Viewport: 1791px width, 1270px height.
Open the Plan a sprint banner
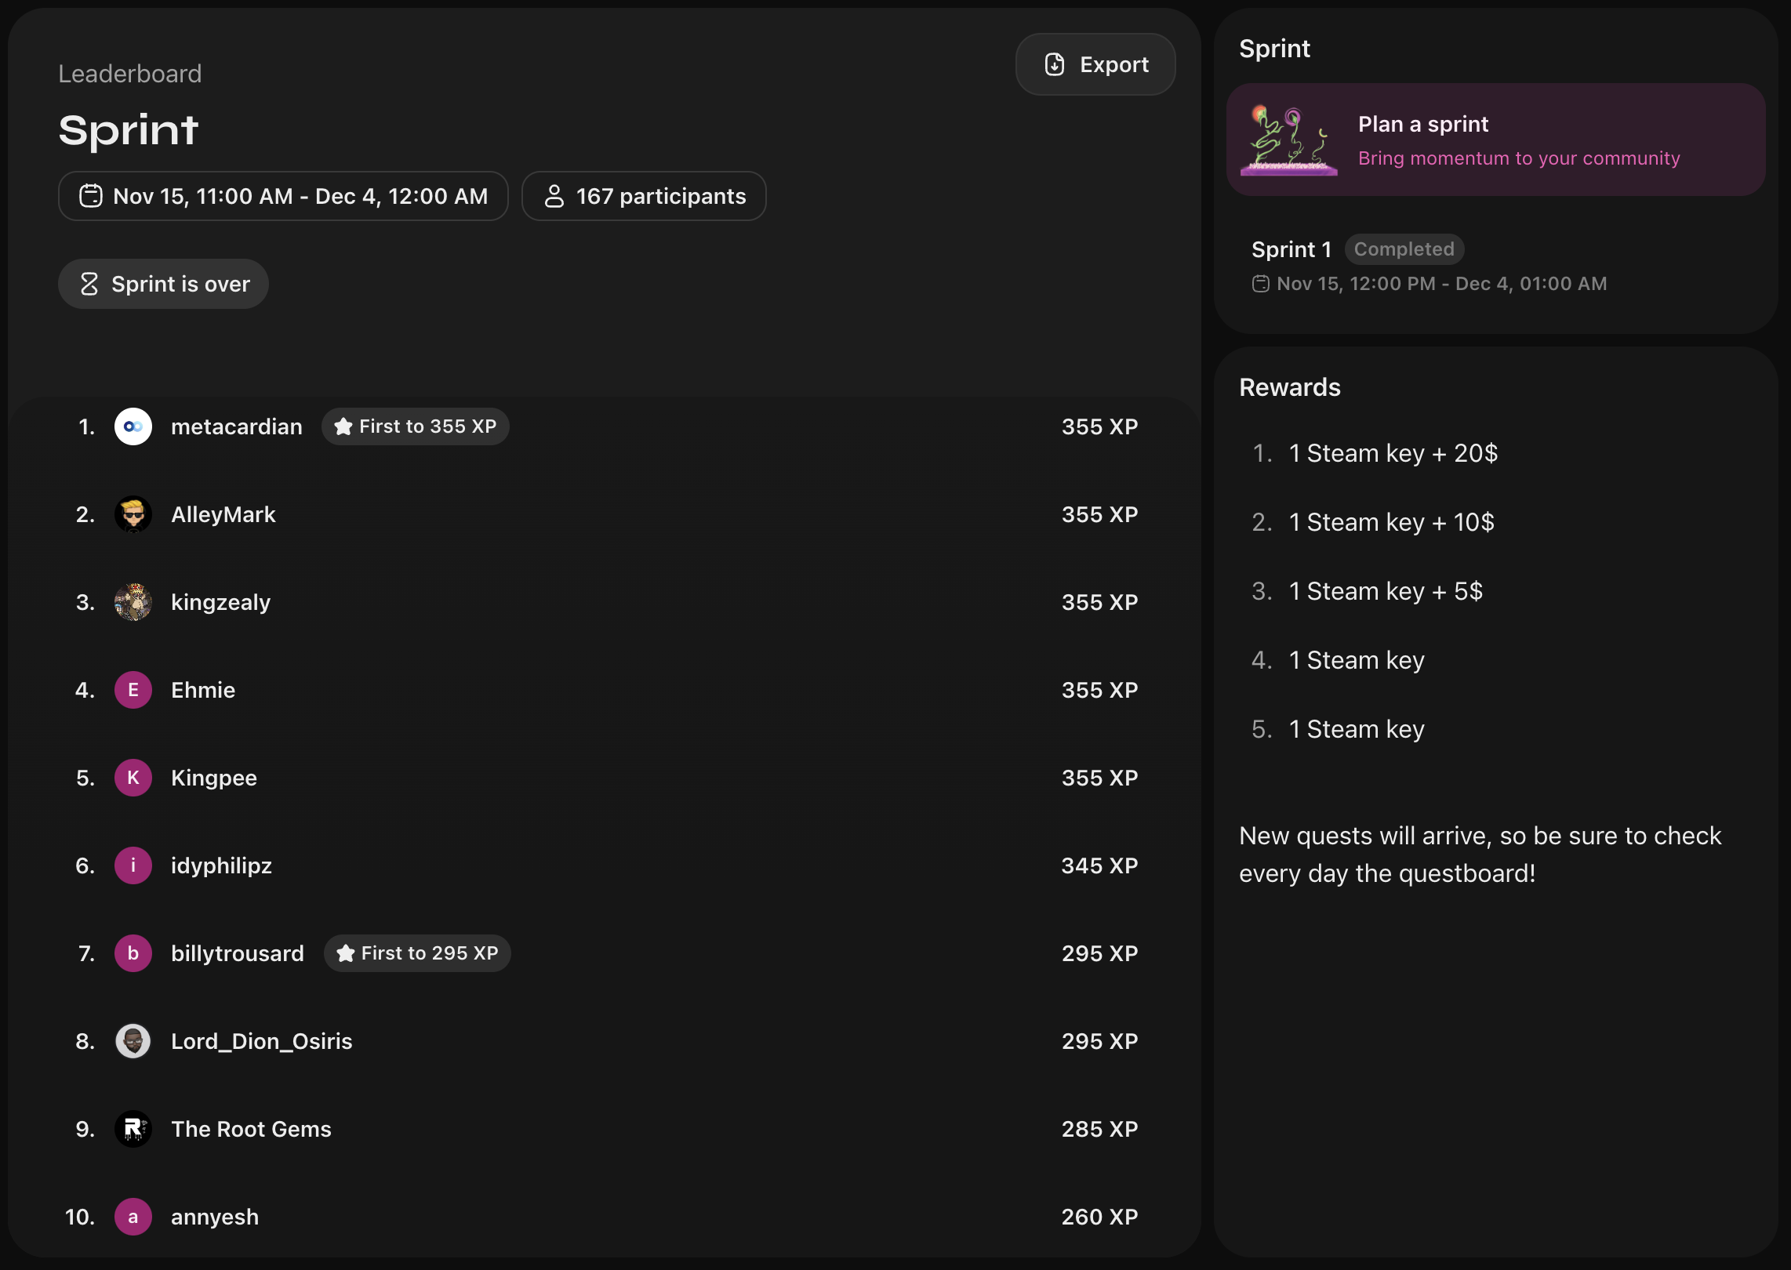coord(1495,140)
